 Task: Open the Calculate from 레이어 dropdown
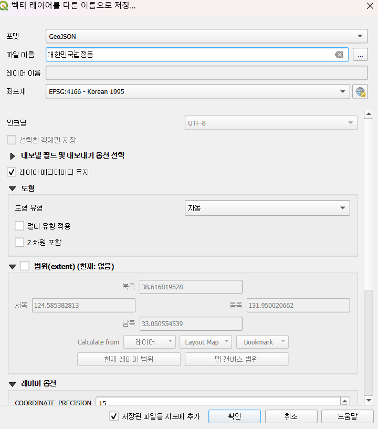149,342
